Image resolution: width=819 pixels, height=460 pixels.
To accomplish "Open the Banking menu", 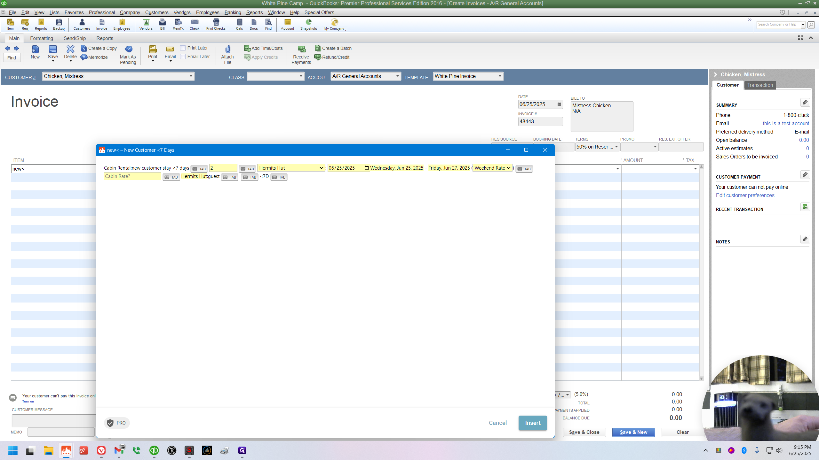I will coord(233,12).
